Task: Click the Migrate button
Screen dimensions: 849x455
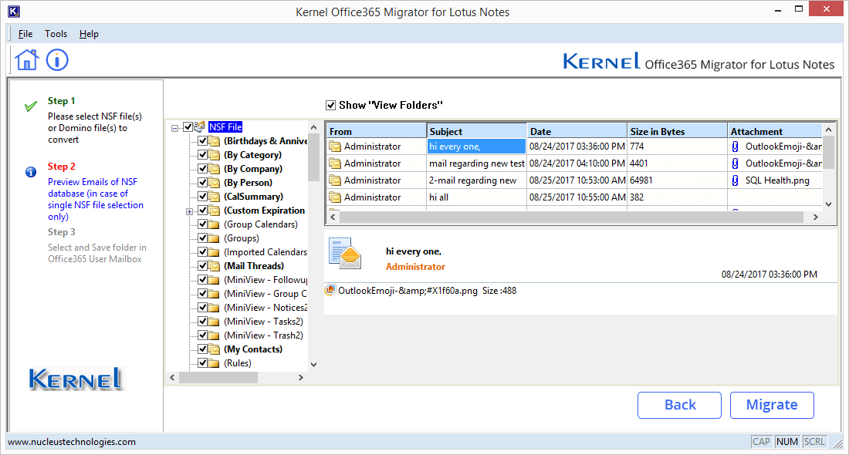Action: [x=772, y=405]
